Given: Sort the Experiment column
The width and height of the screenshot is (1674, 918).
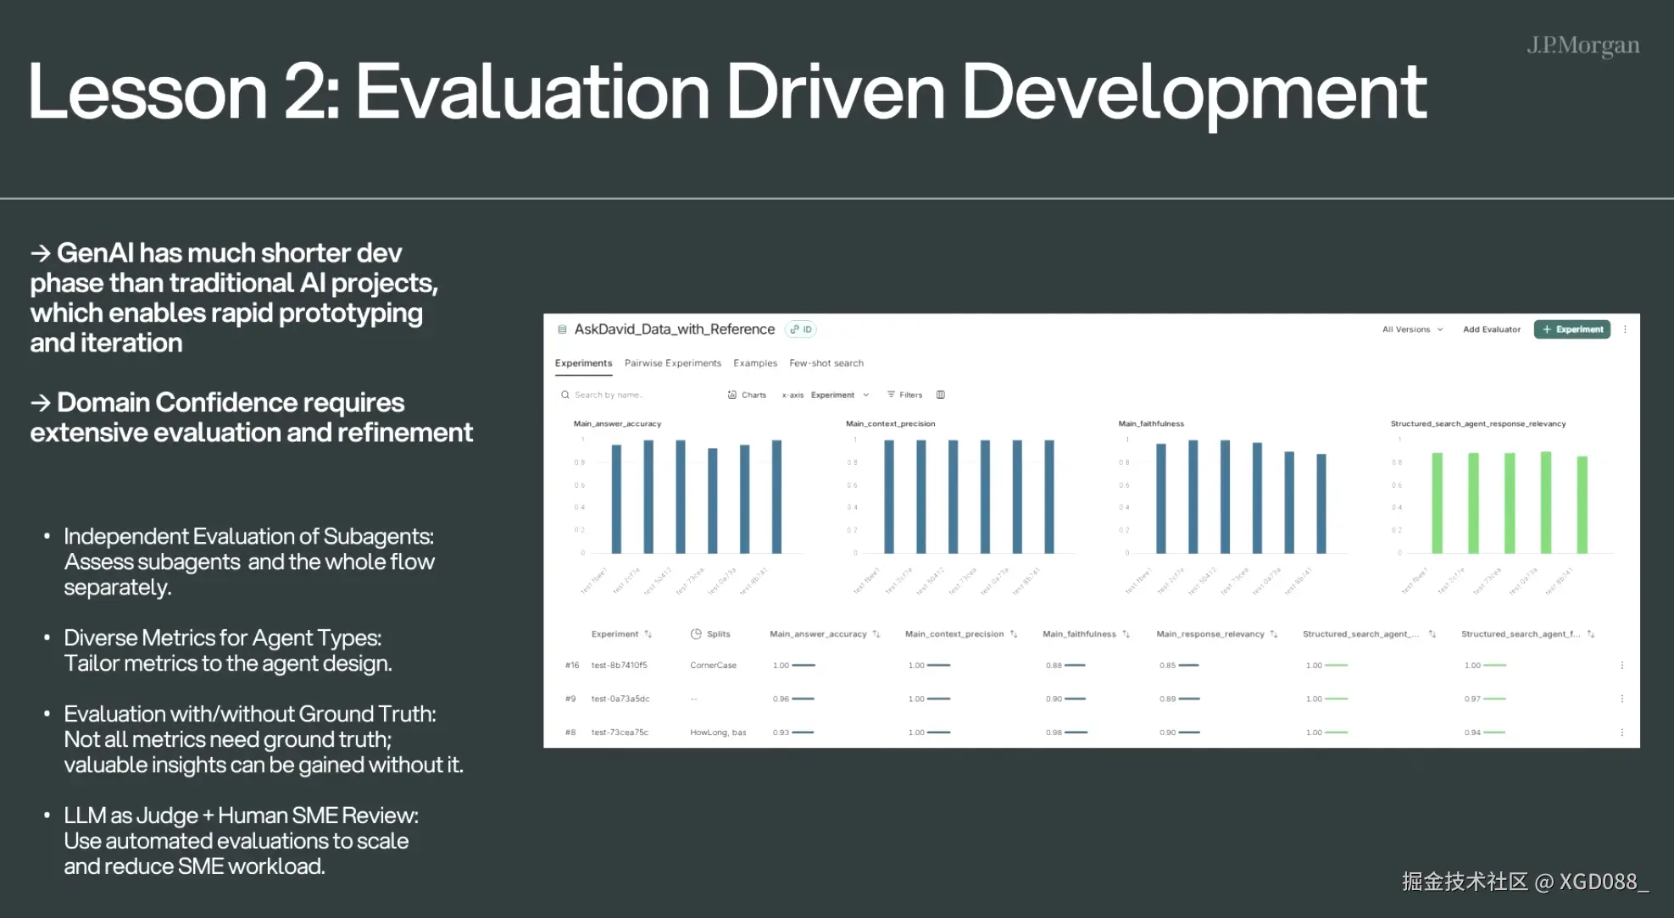Looking at the screenshot, I should 648,634.
